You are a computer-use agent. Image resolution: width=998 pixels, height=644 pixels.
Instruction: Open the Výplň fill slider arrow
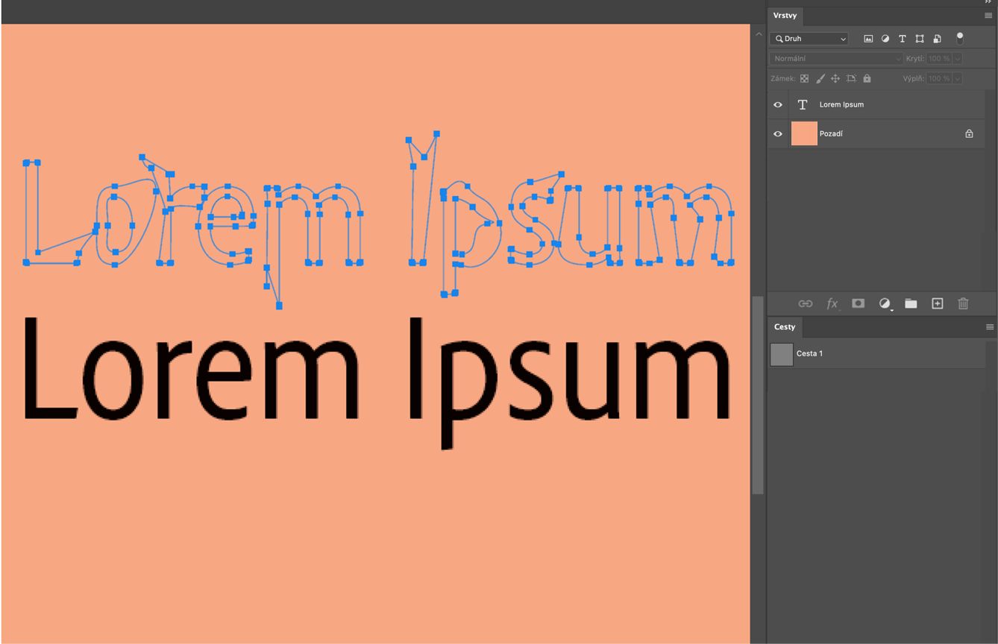[957, 78]
